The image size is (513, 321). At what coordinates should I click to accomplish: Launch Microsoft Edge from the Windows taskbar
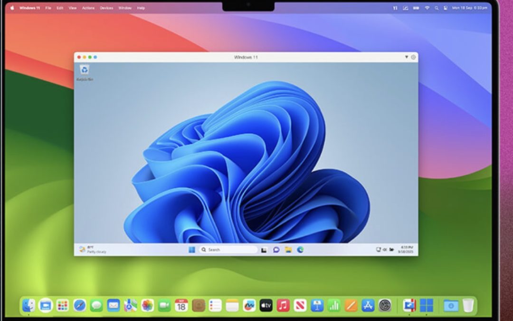300,249
